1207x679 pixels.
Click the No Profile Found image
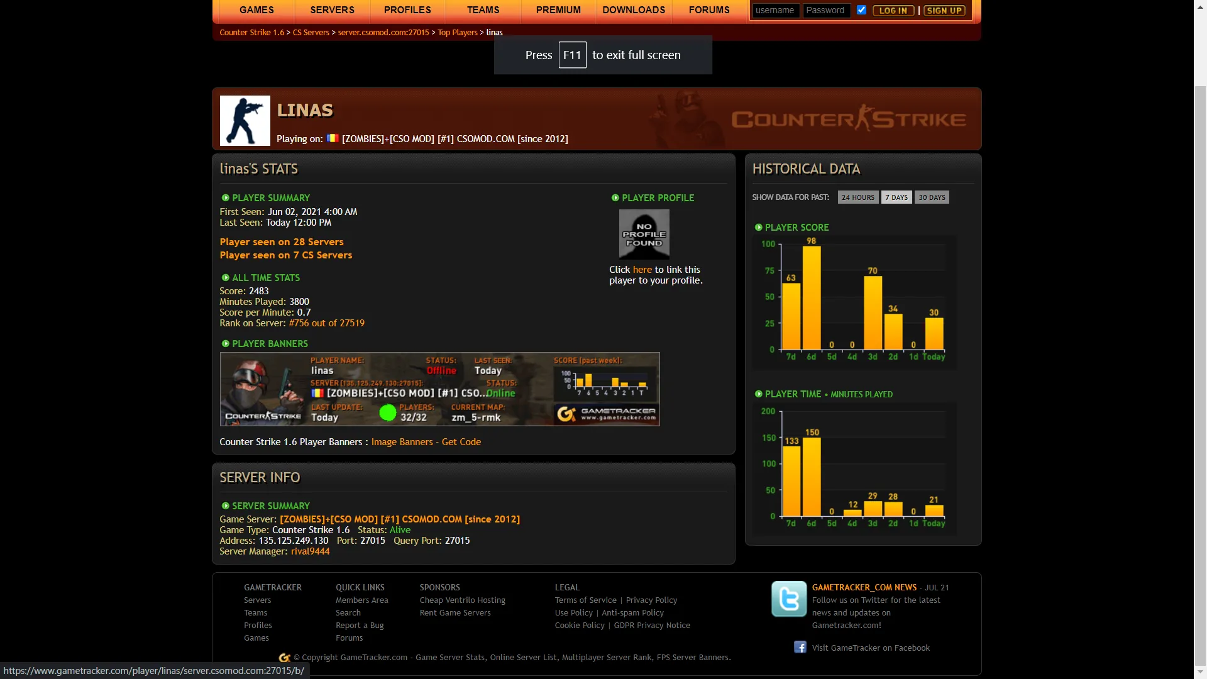644,235
